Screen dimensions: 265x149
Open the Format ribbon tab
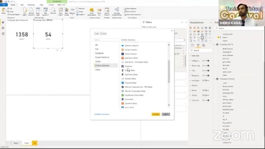(51, 5)
